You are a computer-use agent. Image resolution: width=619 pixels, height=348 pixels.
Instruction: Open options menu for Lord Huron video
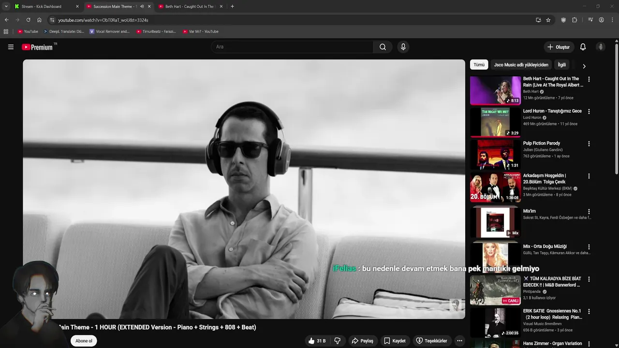point(589,112)
